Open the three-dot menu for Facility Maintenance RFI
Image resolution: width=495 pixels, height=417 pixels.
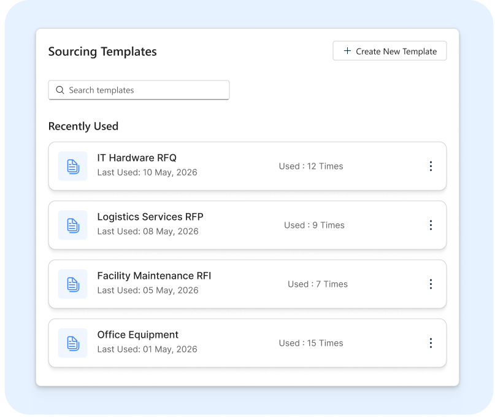click(431, 284)
